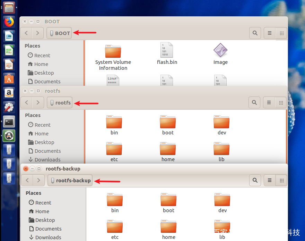Viewport: 305px width, 241px height.
Task: Select the flash.bin file
Action: (167, 53)
